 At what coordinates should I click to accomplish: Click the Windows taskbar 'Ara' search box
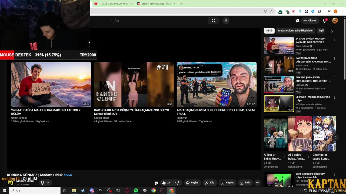(x=35, y=190)
